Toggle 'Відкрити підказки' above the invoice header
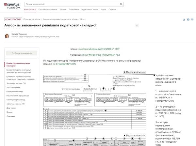Image resolution: width=196 pixels, height=146 pixels. pos(135,72)
